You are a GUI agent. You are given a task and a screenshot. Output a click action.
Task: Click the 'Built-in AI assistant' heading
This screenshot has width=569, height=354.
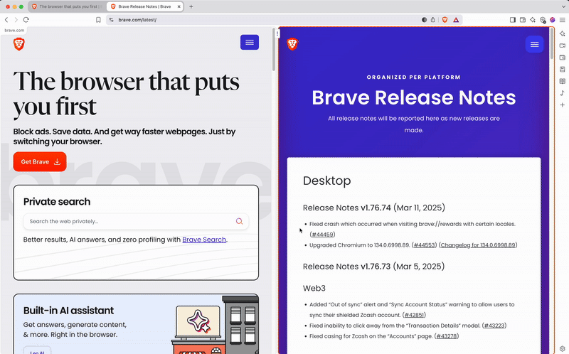point(68,311)
